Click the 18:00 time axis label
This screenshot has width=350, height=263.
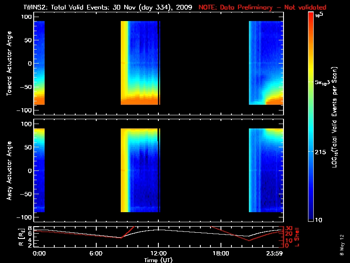point(220,253)
